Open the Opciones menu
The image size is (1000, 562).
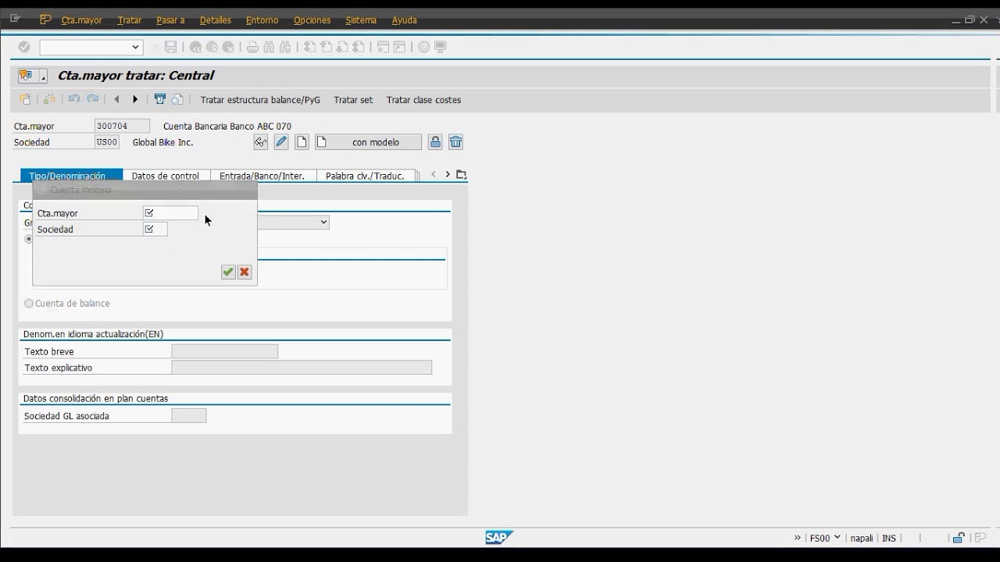click(312, 20)
